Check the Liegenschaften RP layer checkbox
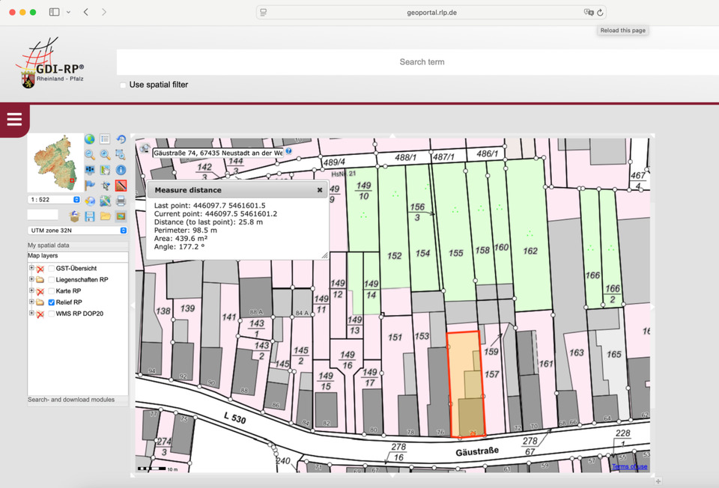 pyautogui.click(x=51, y=280)
